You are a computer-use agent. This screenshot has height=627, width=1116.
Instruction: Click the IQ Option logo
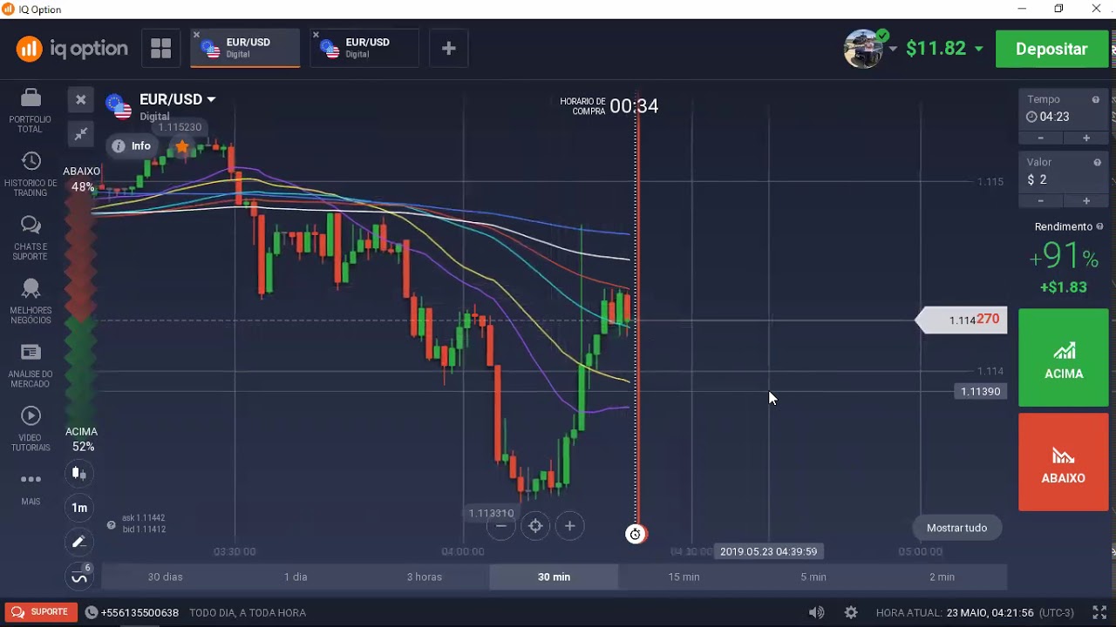(x=72, y=49)
